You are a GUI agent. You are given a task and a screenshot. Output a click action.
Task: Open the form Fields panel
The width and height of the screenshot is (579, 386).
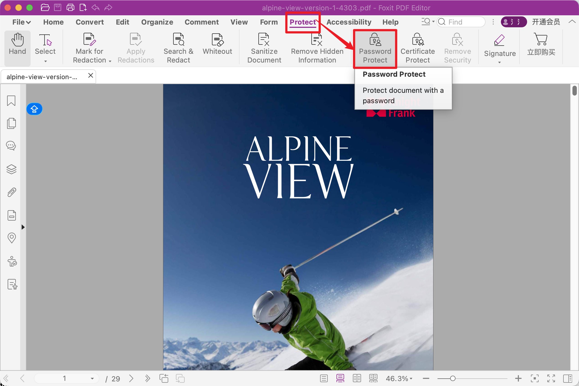coord(11,215)
